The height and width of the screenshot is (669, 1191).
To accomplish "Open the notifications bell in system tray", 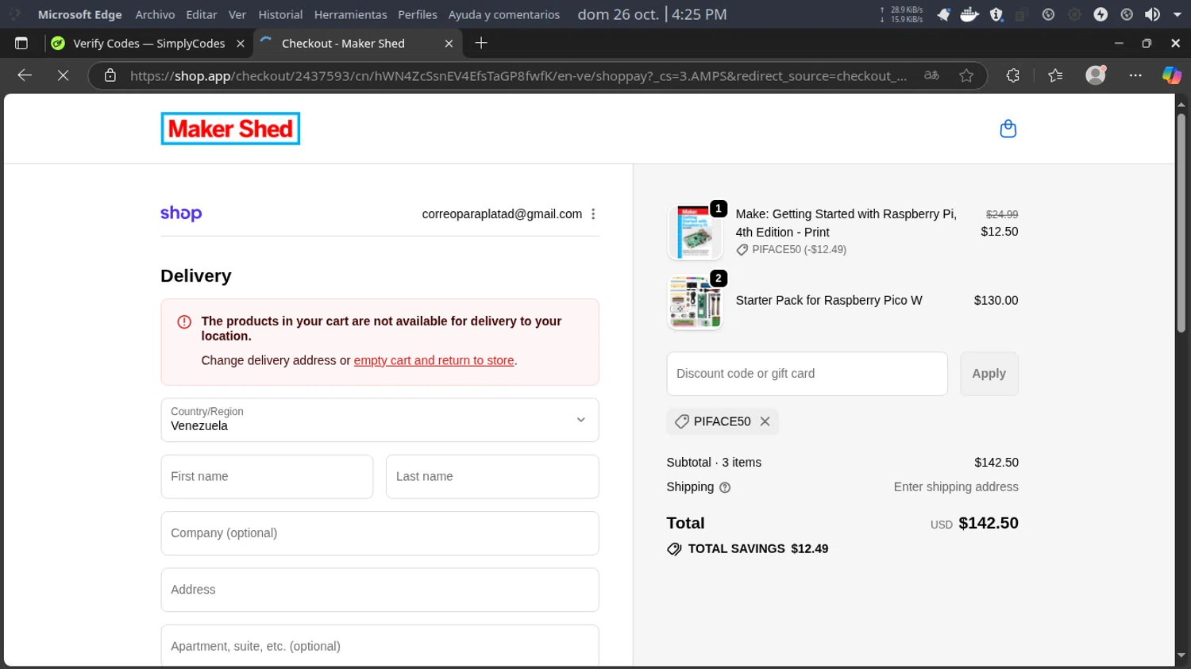I will 943,14.
